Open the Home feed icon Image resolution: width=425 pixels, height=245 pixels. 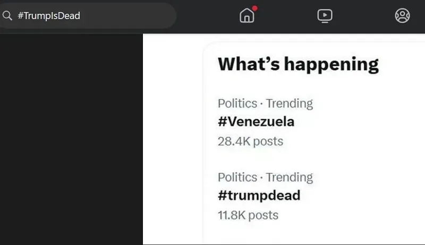pos(247,15)
